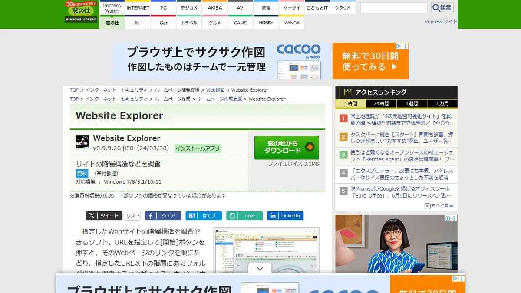Click ホームページ閲覧支援 breadcrumb link

[177, 90]
